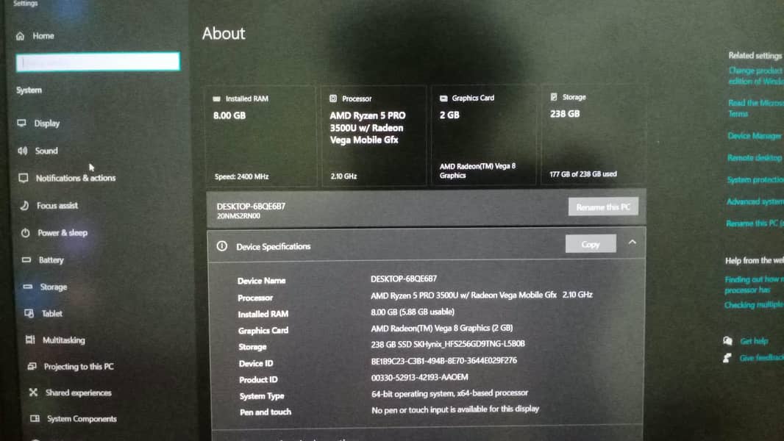The width and height of the screenshot is (784, 441).
Task: Click the DESKTOP-6BQE6B7 device name value
Action: click(x=404, y=279)
